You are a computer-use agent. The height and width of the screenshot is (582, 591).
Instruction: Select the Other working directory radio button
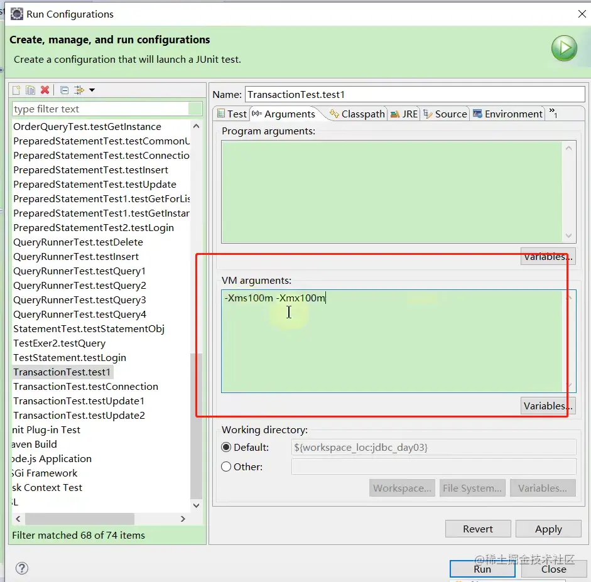tap(226, 466)
